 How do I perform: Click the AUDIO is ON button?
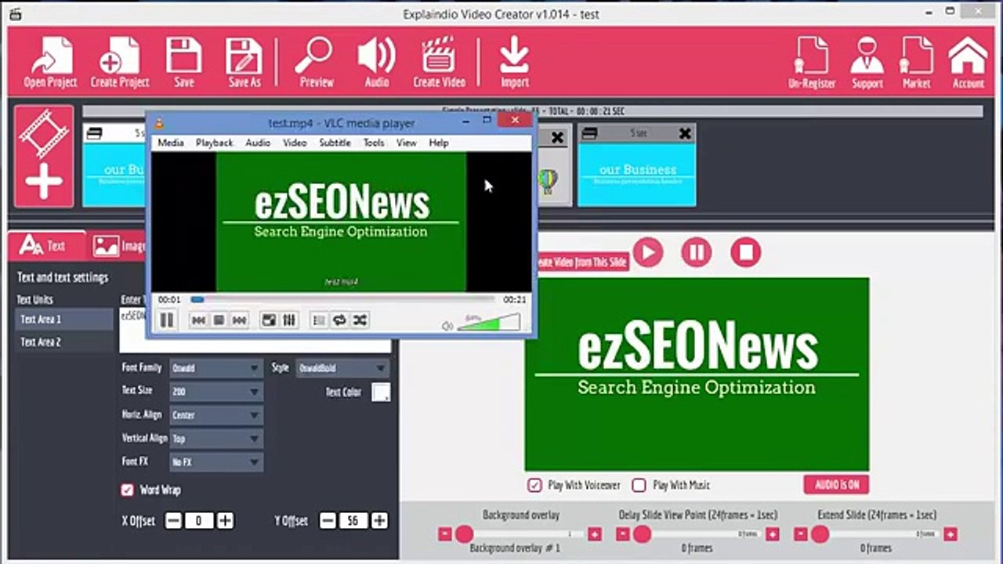[x=836, y=485]
